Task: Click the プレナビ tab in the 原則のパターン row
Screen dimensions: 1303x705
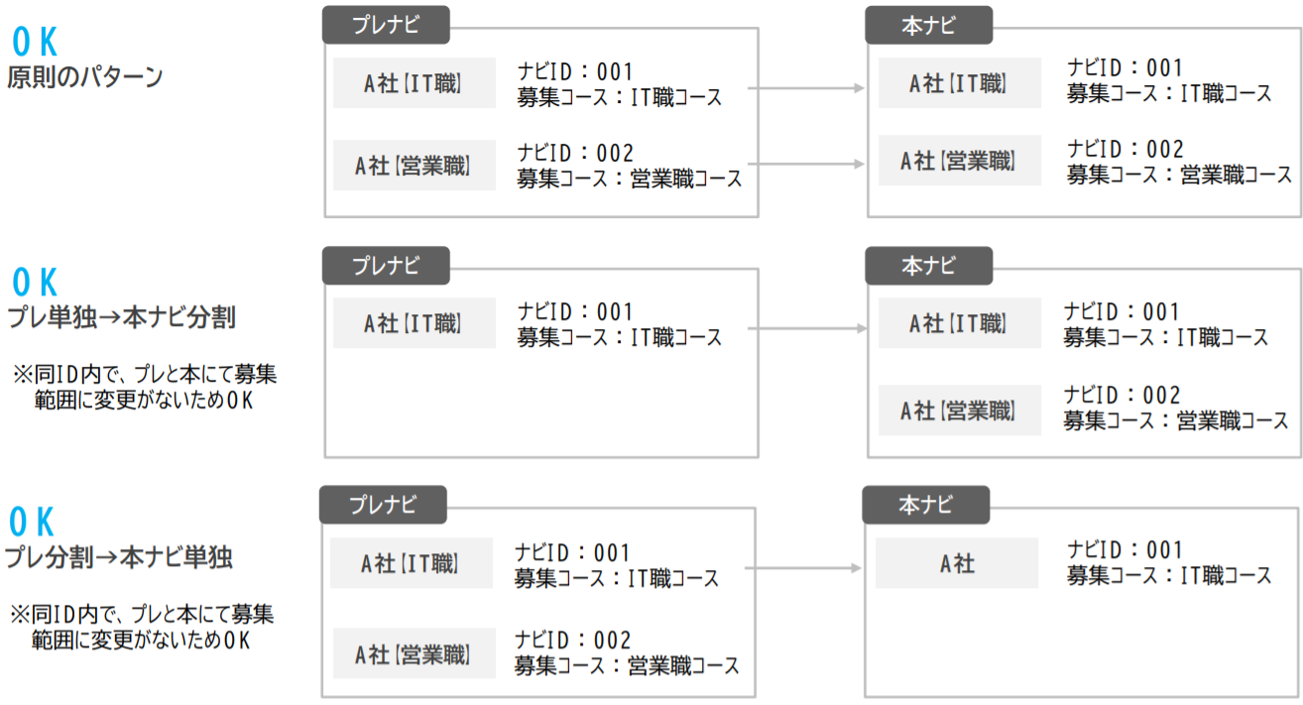Action: 386,26
